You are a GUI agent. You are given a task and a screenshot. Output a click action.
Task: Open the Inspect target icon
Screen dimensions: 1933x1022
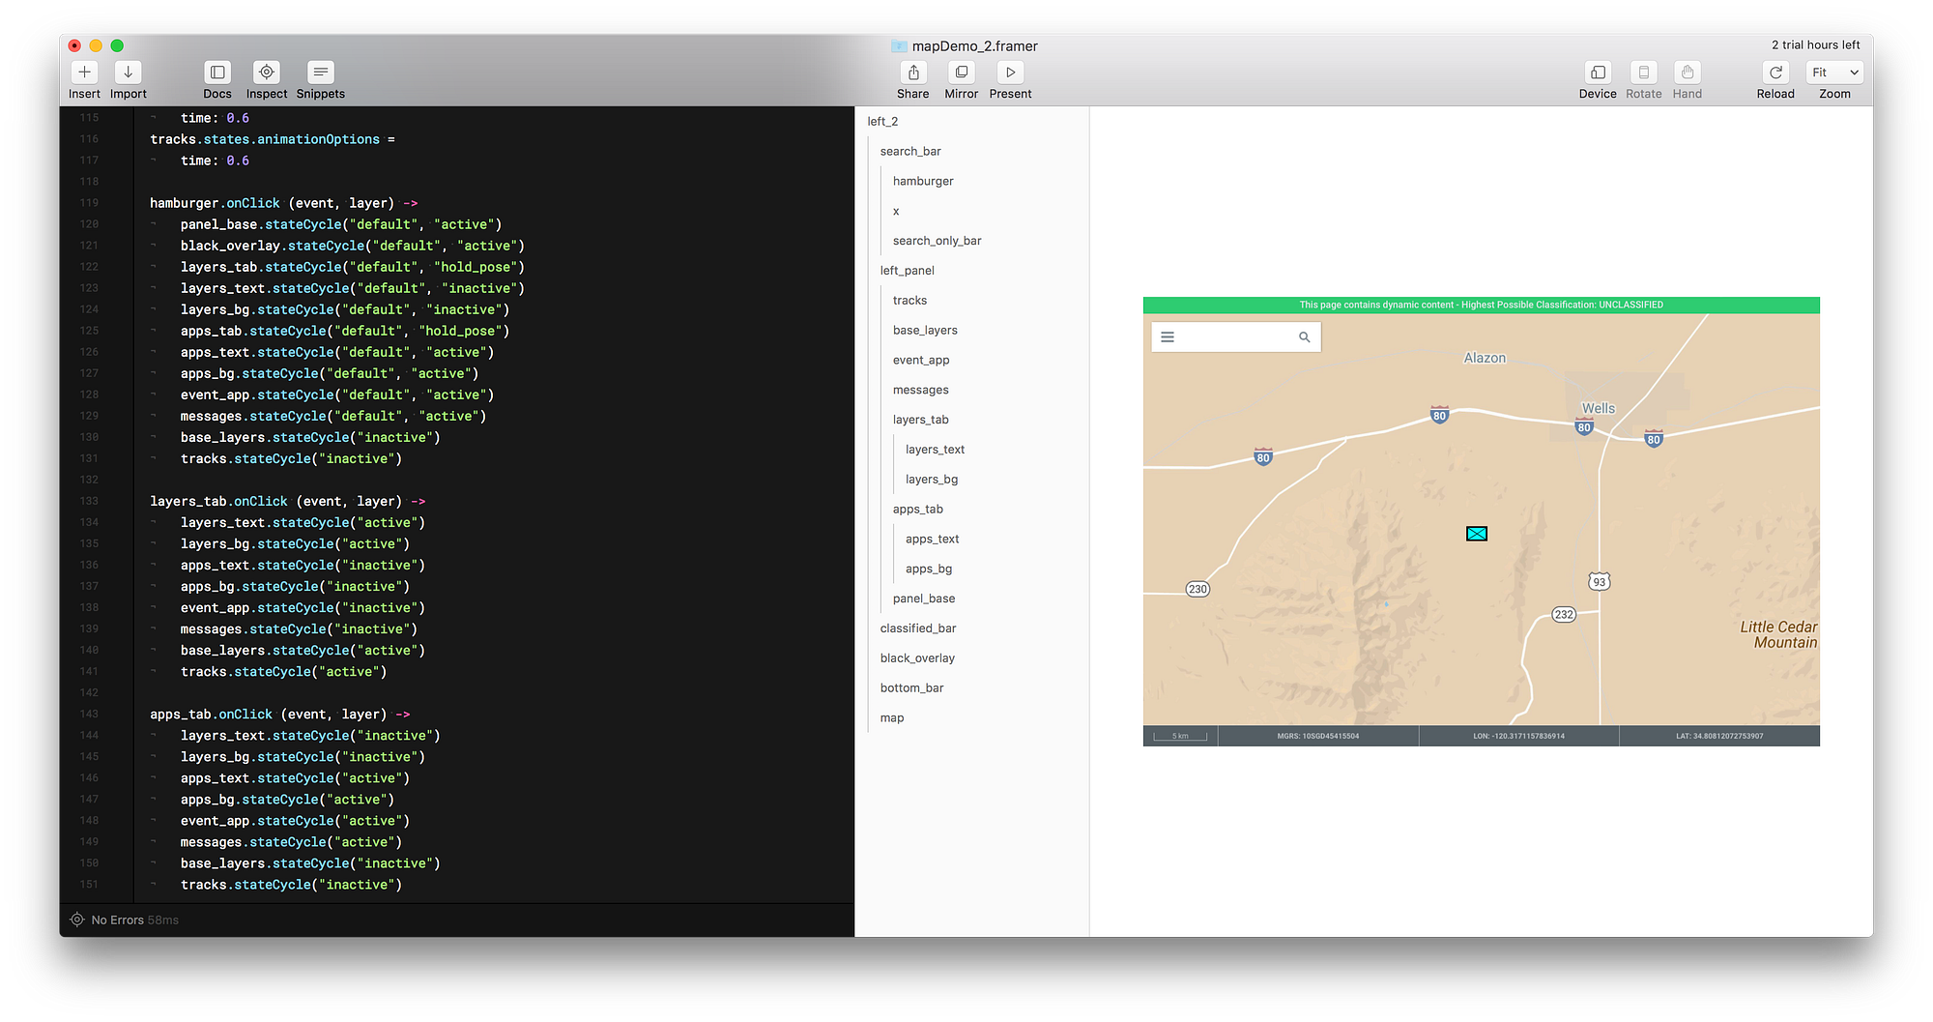(267, 73)
